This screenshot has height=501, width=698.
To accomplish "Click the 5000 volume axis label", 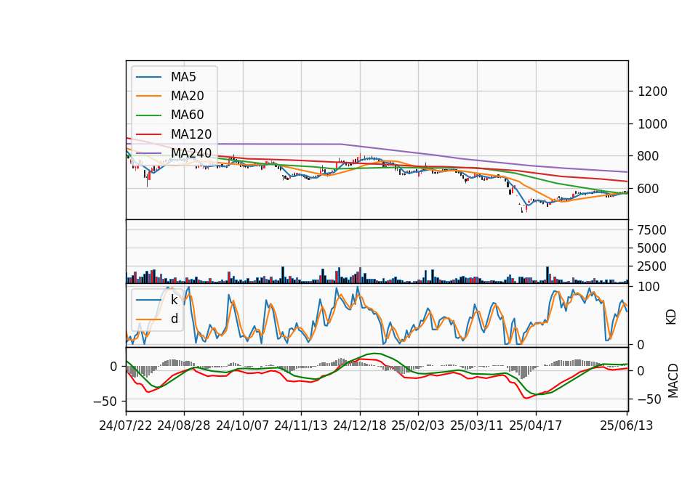I will pos(651,248).
